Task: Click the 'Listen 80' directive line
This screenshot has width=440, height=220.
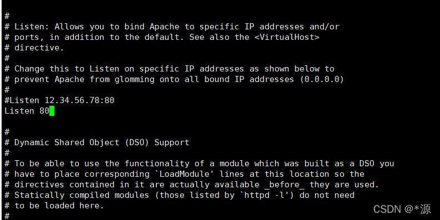Action: (x=27, y=111)
